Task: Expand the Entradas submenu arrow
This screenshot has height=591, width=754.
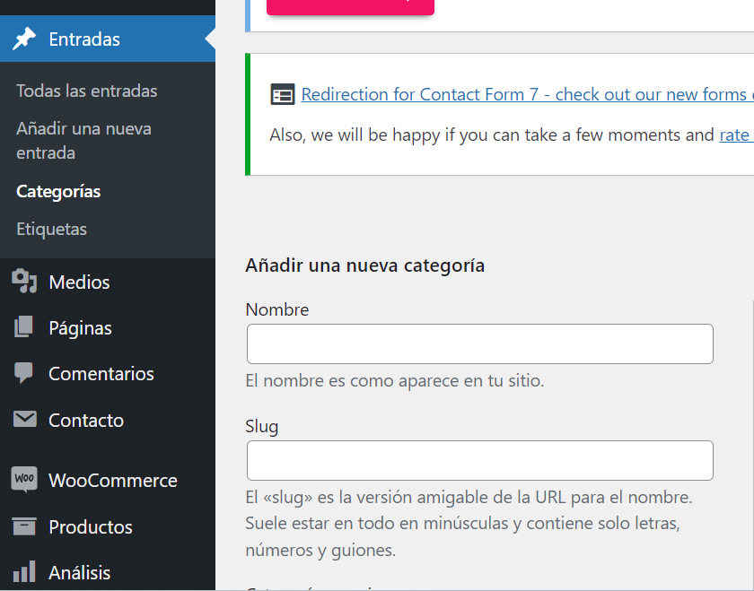Action: click(x=209, y=39)
